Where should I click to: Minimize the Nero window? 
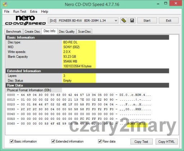click(x=158, y=4)
